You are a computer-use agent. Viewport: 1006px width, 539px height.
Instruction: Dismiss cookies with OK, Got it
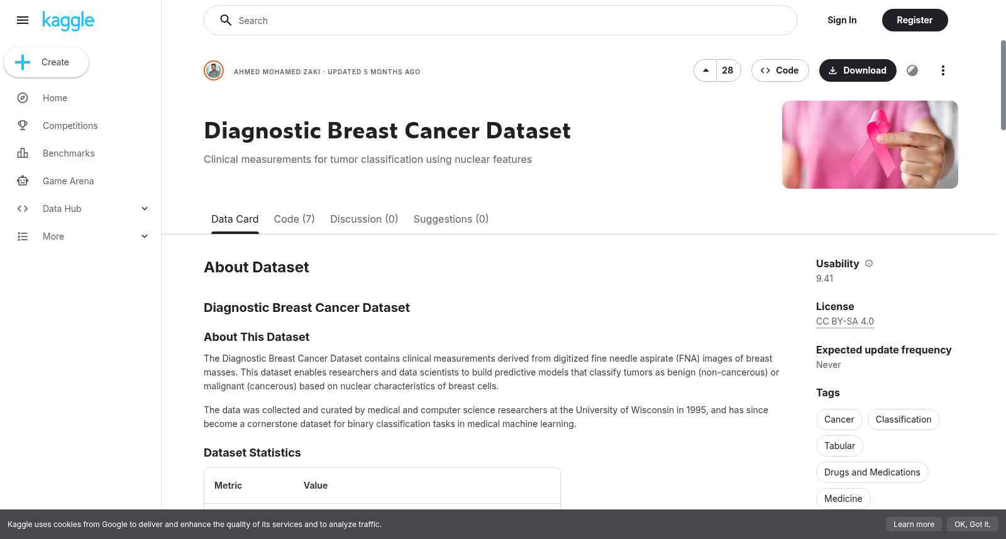pos(972,525)
